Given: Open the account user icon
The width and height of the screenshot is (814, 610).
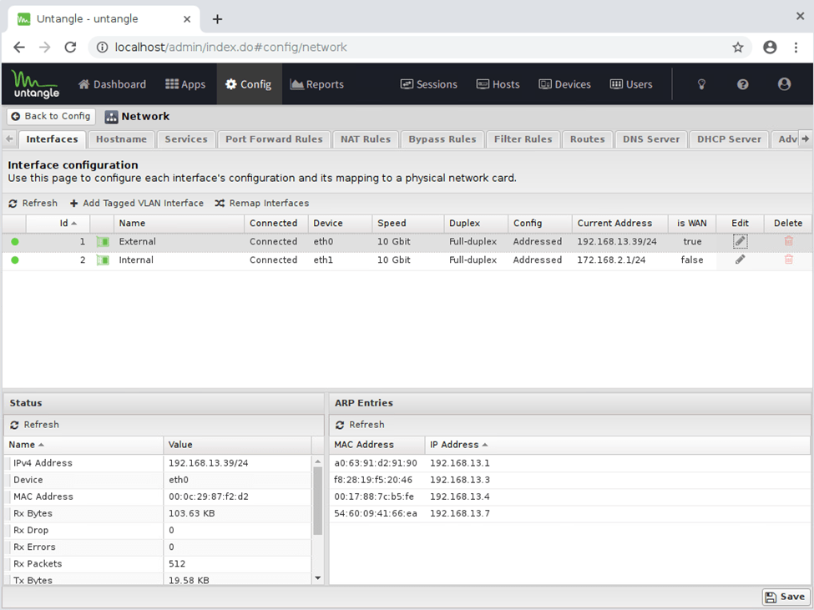Looking at the screenshot, I should (x=783, y=84).
